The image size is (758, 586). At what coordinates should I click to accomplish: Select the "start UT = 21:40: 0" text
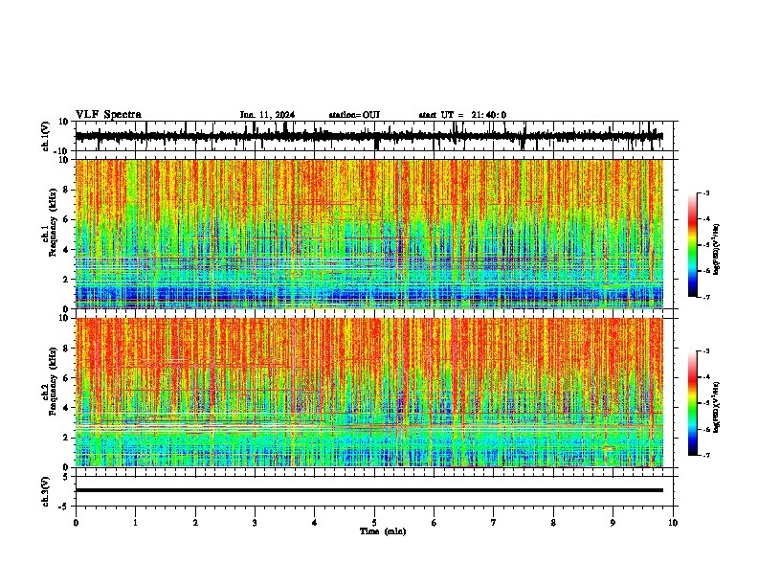click(x=462, y=115)
